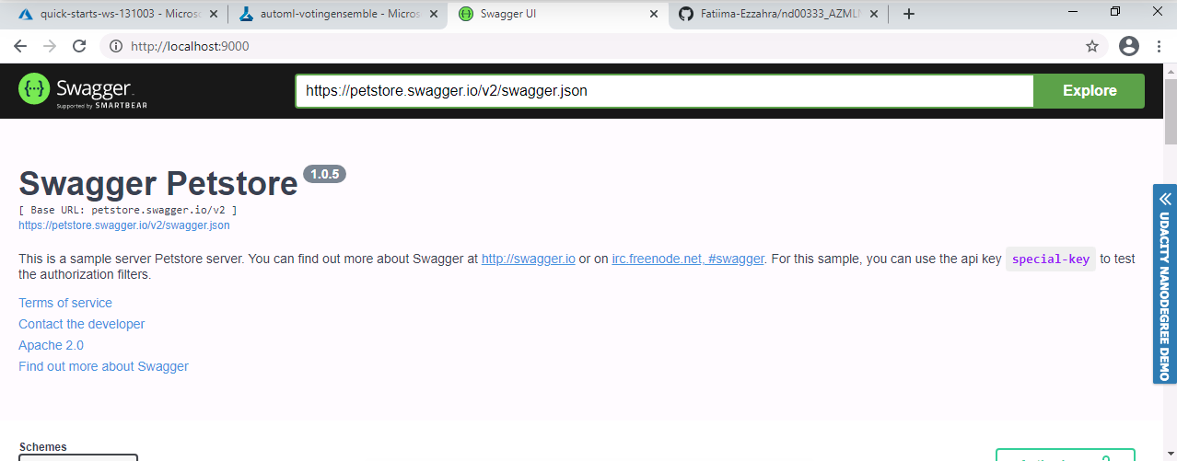Click Find out more about Swagger
This screenshot has width=1177, height=461.
103,366
